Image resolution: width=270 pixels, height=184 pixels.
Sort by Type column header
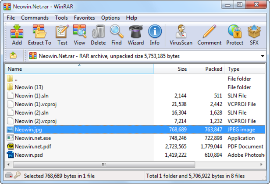[x=245, y=69]
